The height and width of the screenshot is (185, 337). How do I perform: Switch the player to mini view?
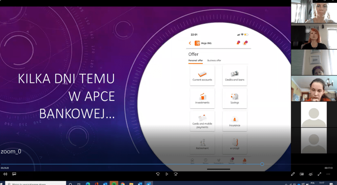tap(302, 174)
